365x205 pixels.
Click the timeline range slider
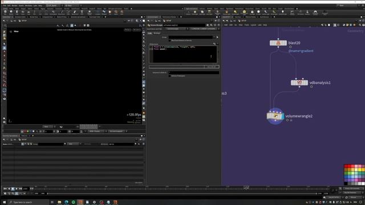pyautogui.click(x=182, y=194)
